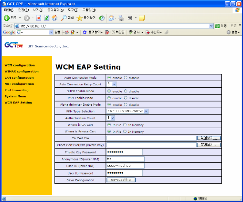This screenshot has height=202, width=243.
Task: Go to NAT configuration in sidebar
Action: pos(19,84)
